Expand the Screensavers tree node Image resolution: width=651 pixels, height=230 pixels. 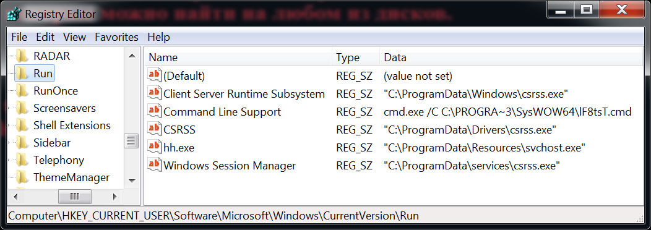[9, 108]
